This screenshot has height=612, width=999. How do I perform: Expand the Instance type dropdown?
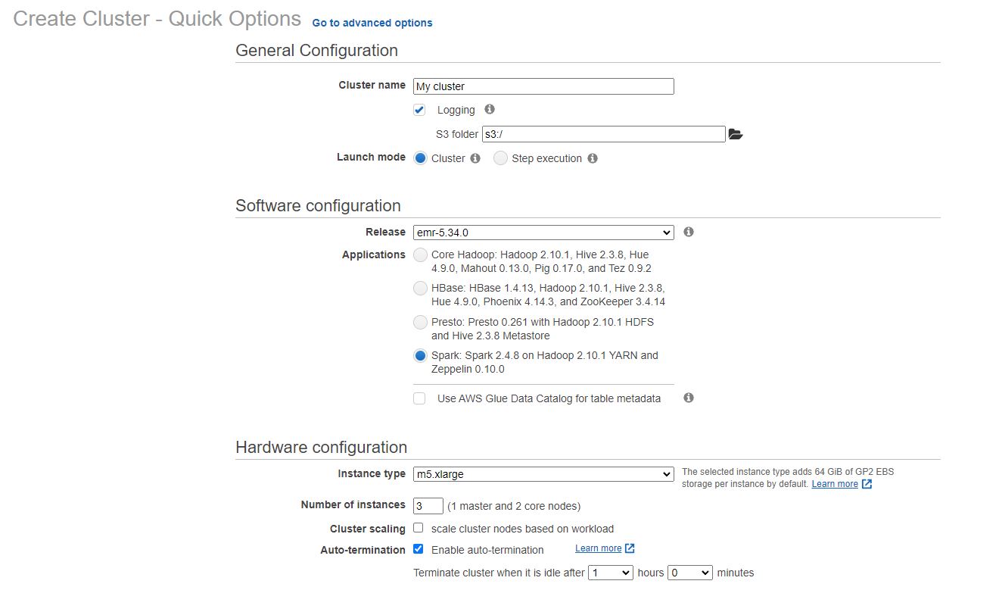(x=543, y=474)
